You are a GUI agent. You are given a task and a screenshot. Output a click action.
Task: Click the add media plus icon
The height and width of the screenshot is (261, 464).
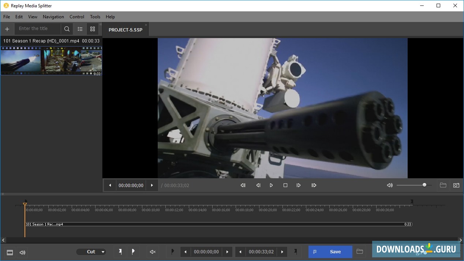pos(7,29)
